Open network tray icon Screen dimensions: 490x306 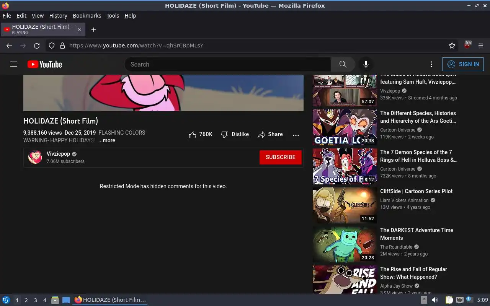[x=460, y=300]
